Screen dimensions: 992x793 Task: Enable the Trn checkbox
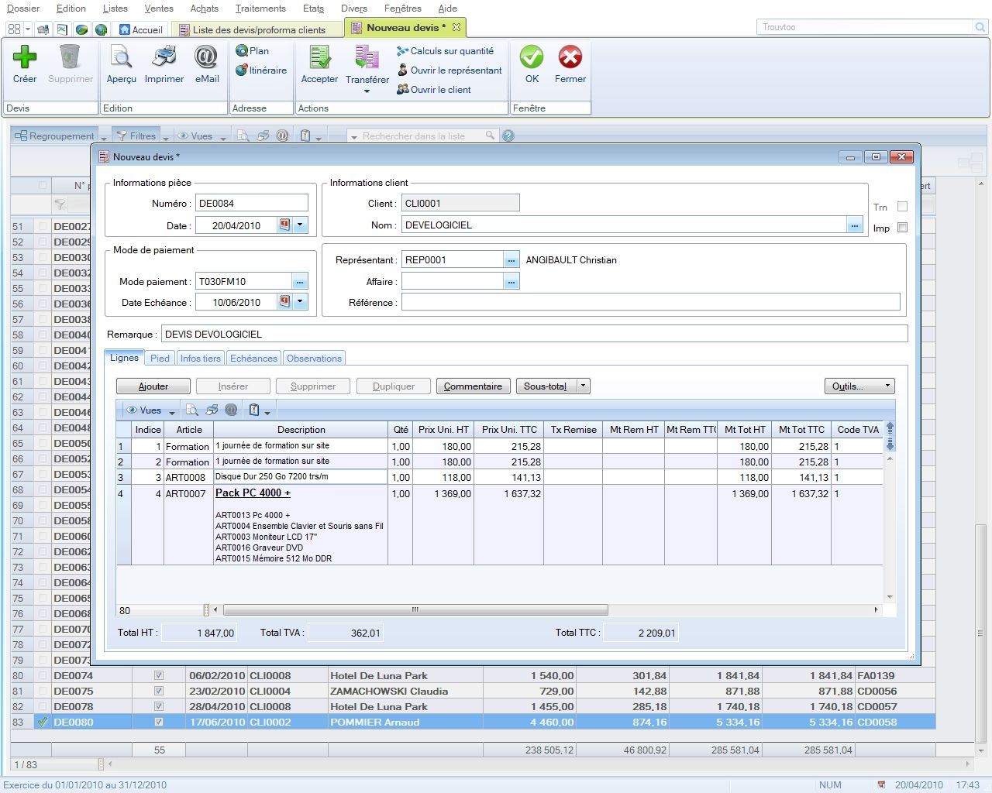tap(902, 207)
